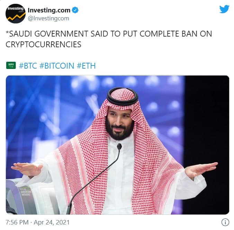
Task: Click the yellow chart line in avatar
Action: [15, 17]
